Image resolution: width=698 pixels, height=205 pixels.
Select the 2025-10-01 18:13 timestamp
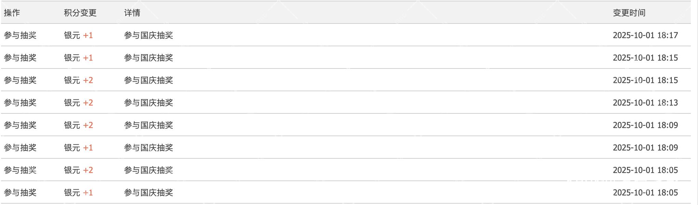(645, 103)
